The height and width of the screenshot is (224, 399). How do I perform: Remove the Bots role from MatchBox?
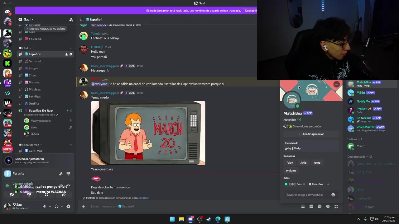tap(304, 184)
